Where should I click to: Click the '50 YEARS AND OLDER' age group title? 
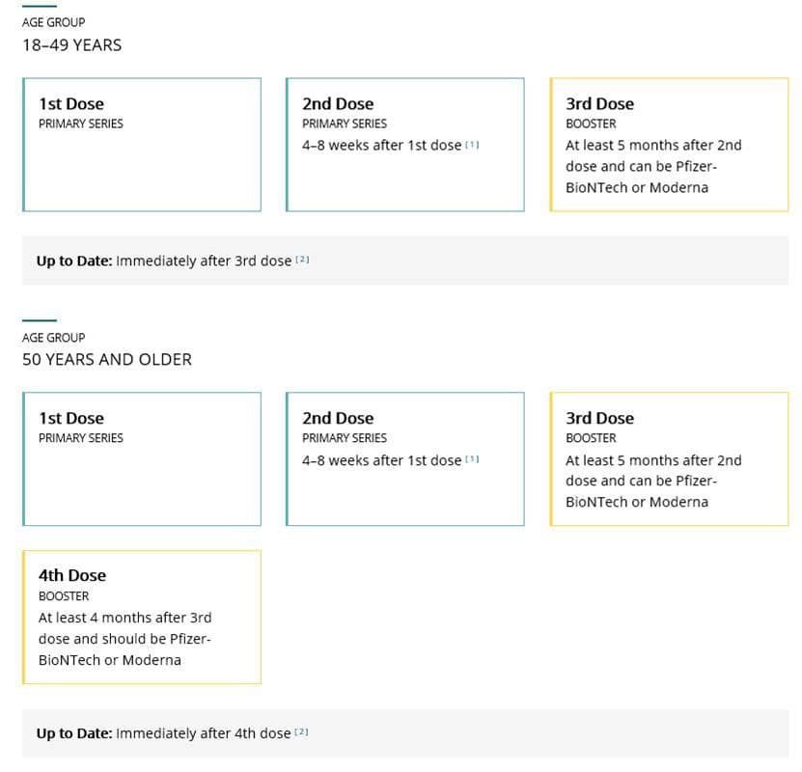107,359
